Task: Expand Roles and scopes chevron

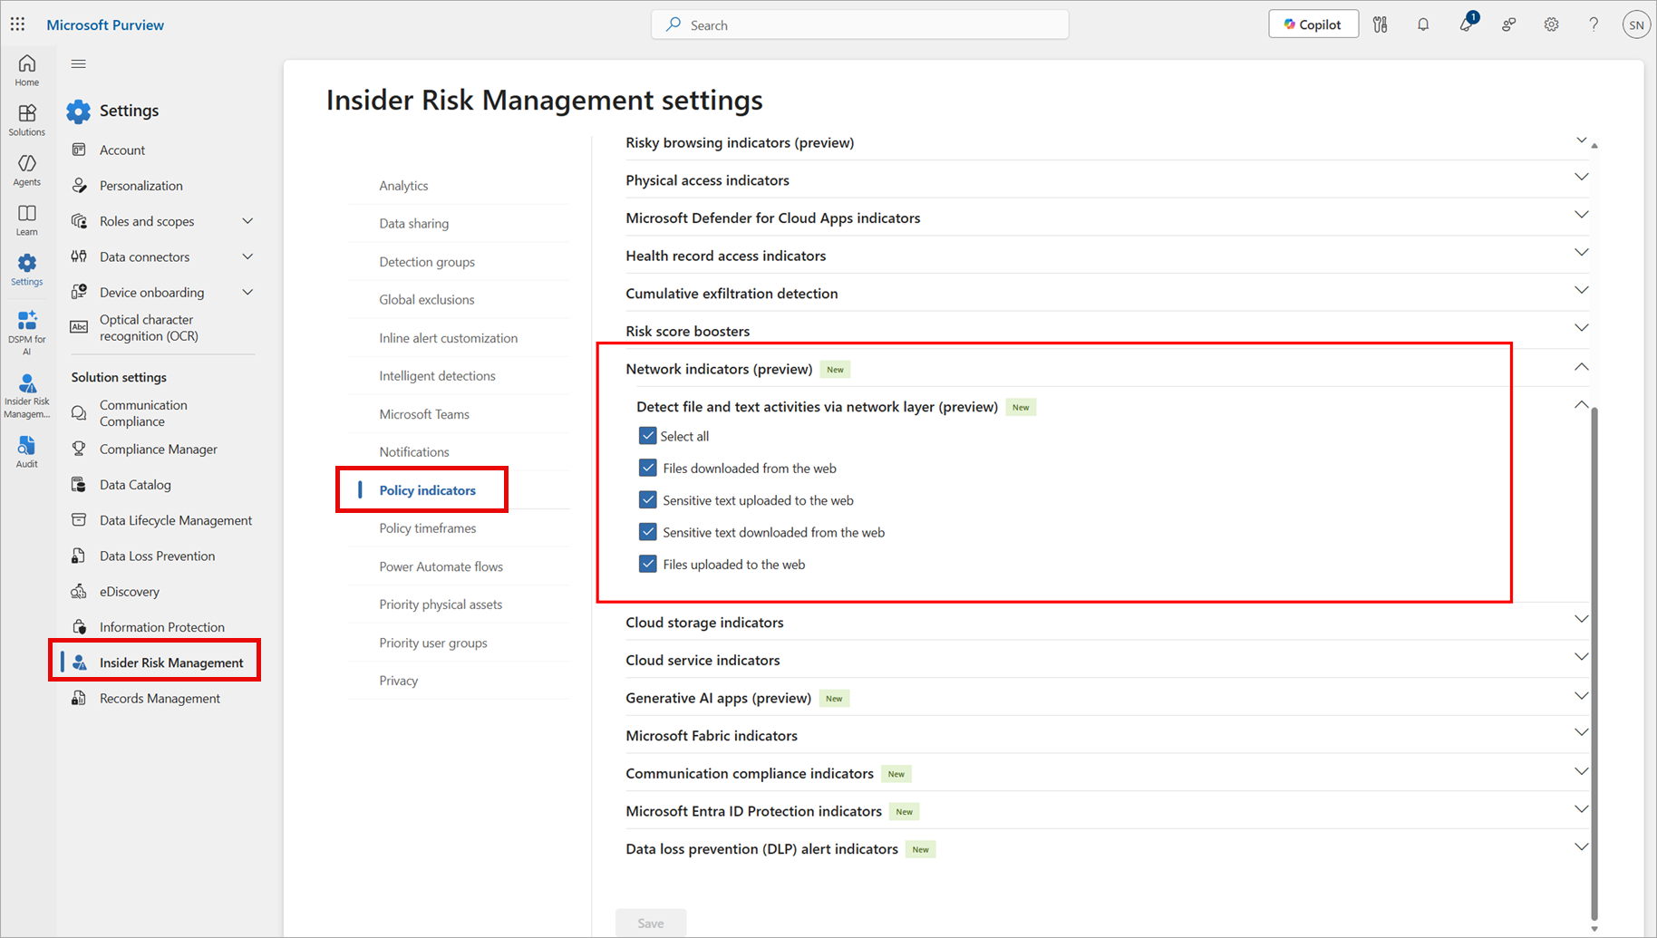Action: point(247,221)
